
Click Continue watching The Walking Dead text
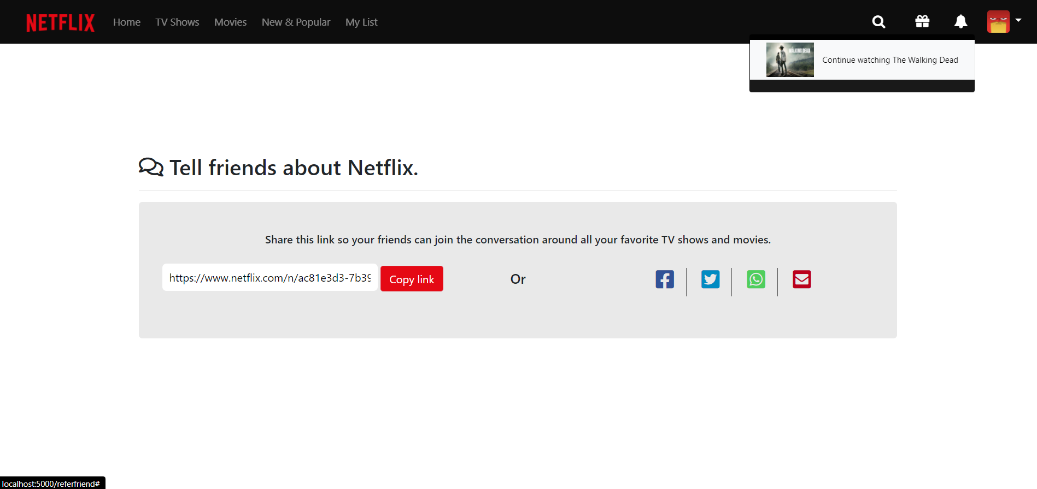tap(890, 60)
